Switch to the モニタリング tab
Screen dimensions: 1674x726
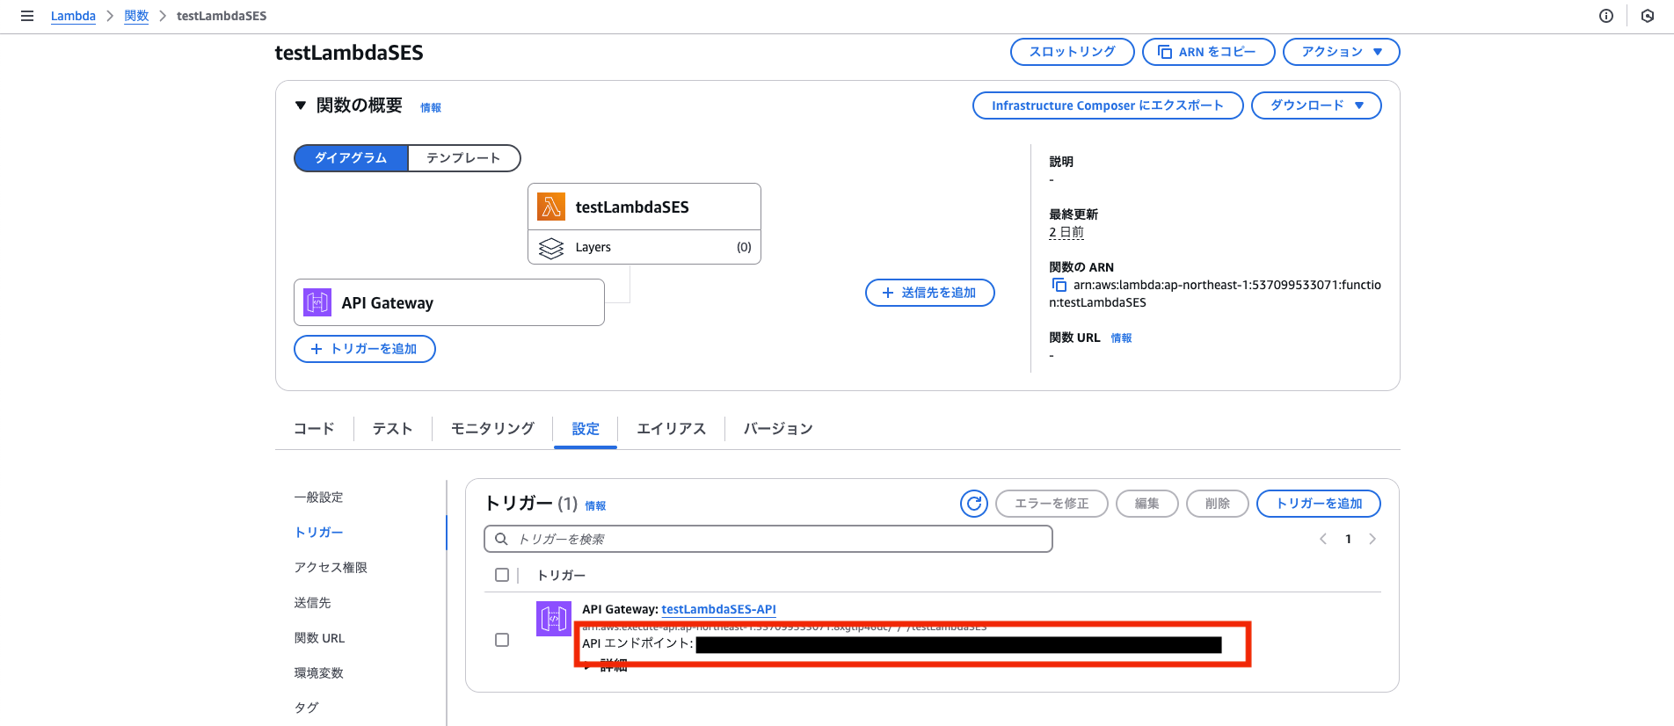pos(492,429)
